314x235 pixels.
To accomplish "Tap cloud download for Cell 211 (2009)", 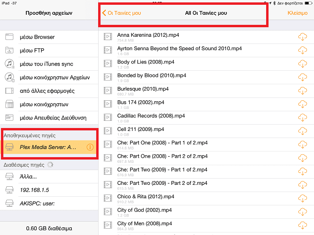I will (x=303, y=131).
